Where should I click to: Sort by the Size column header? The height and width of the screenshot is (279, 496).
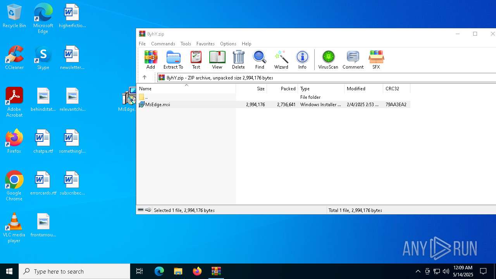pyautogui.click(x=251, y=89)
